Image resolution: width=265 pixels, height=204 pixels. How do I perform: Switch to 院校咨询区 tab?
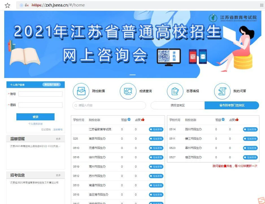coord(178,105)
